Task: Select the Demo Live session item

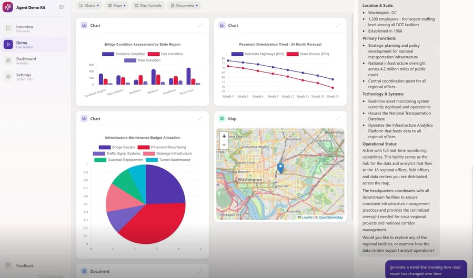Action: click(x=34, y=45)
